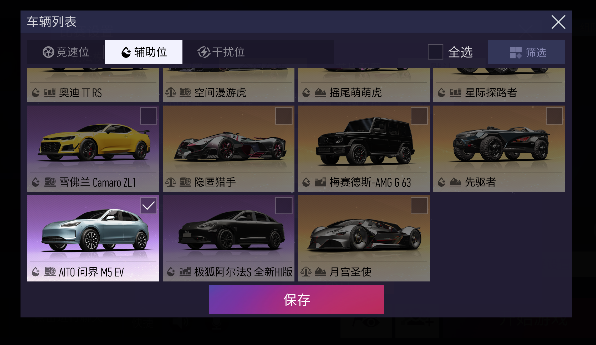Click the city terrain icon on 梅赛德斯-AMG G 63
Image resolution: width=596 pixels, height=345 pixels.
coord(320,182)
